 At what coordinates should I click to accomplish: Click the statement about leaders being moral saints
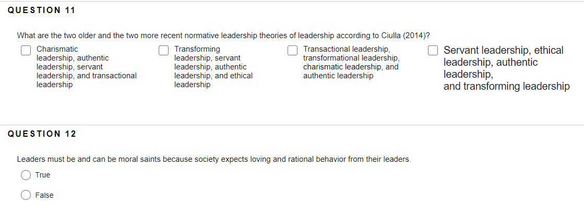pyautogui.click(x=214, y=160)
